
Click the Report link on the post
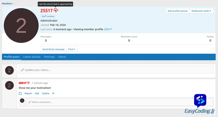28,93
